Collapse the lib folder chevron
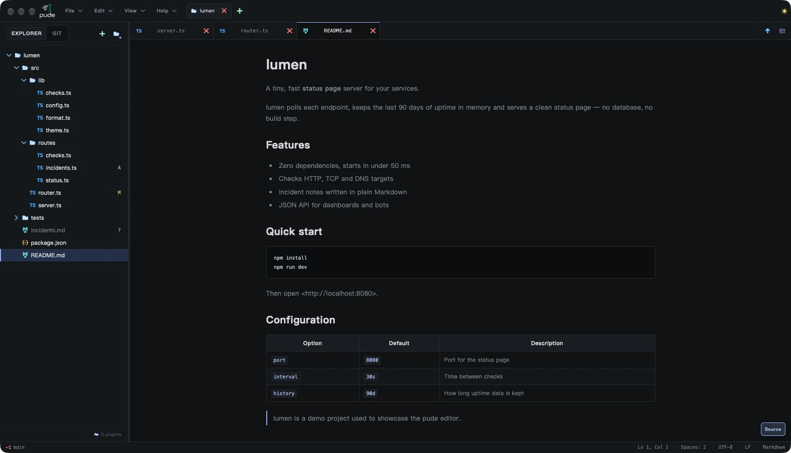Image resolution: width=791 pixels, height=453 pixels. point(24,81)
